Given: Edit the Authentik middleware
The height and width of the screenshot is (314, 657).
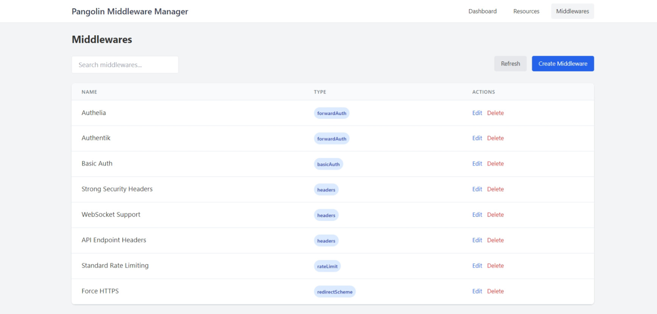Looking at the screenshot, I should tap(477, 138).
